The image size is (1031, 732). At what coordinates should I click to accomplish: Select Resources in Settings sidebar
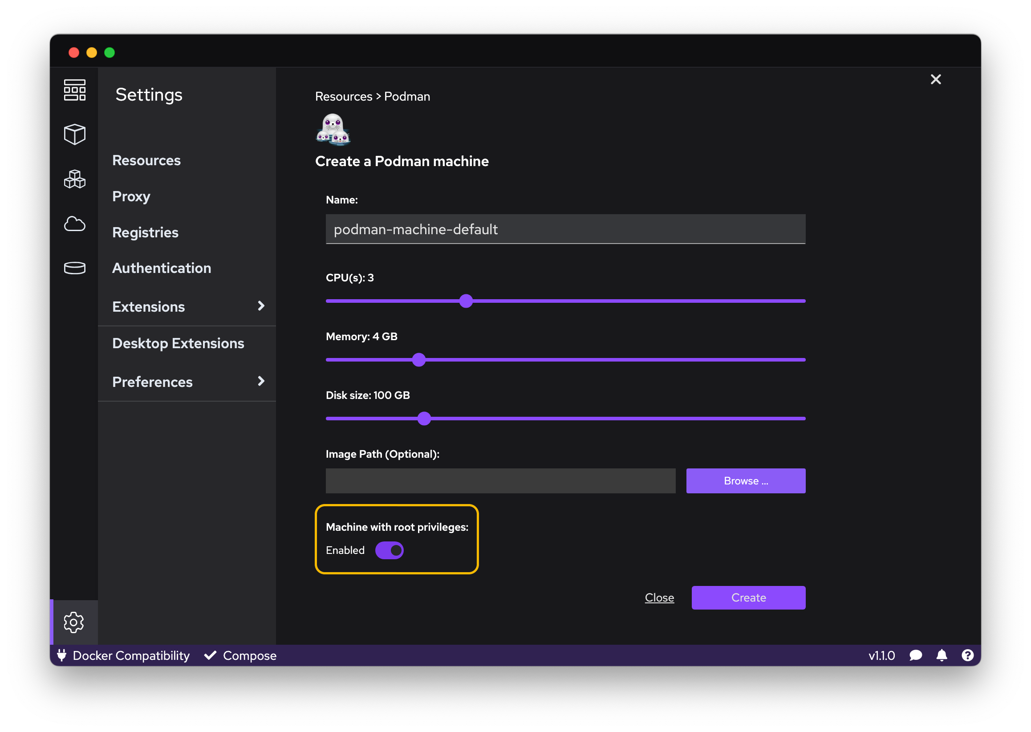click(146, 159)
